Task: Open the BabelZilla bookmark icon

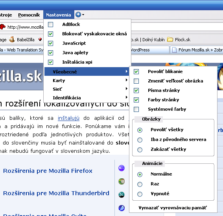Action: pyautogui.click(x=12, y=39)
